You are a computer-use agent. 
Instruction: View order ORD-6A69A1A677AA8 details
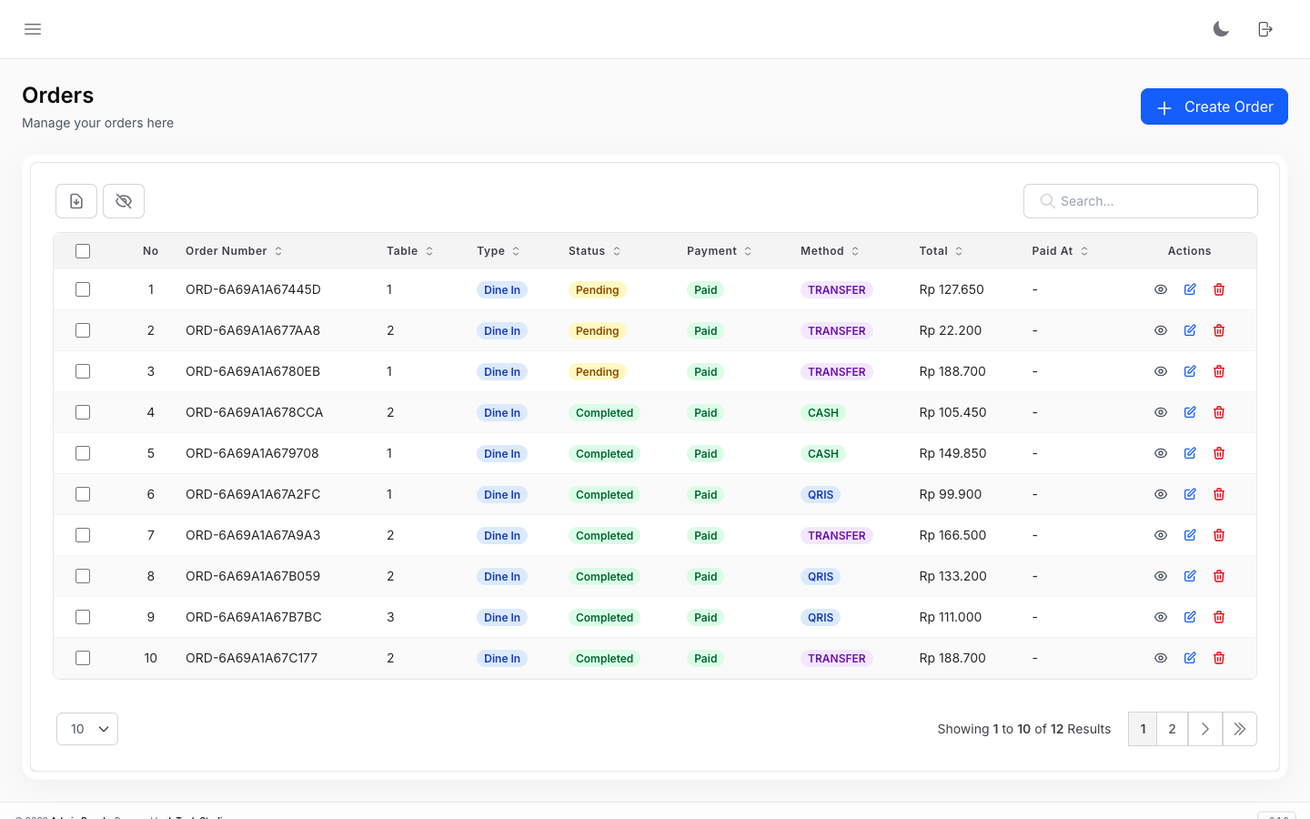1161,330
